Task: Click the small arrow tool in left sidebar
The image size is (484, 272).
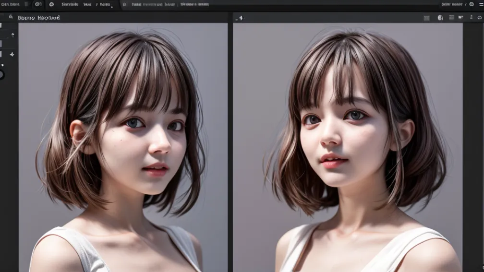Action: [x=12, y=35]
